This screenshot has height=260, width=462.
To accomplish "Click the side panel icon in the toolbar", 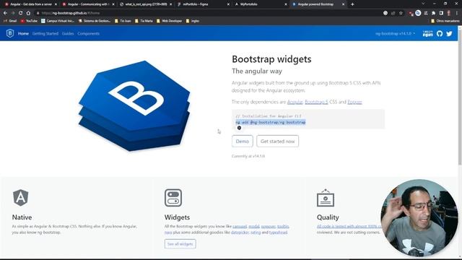I will (x=441, y=13).
